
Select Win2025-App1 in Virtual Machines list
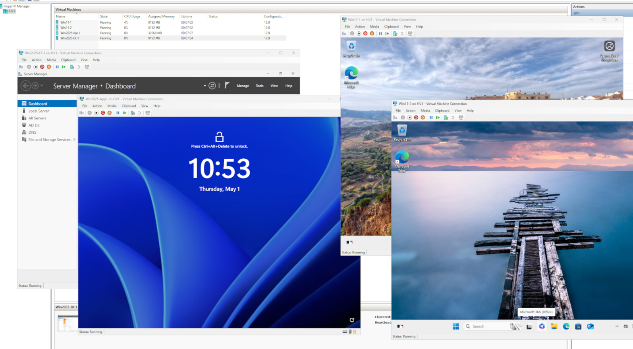tap(70, 33)
